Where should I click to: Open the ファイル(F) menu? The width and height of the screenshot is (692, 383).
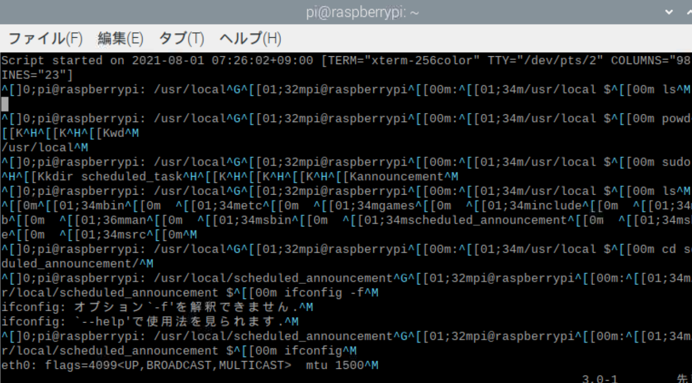coord(46,39)
